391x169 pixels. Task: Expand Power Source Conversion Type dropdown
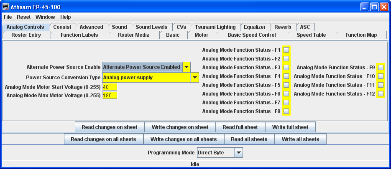[195, 78]
